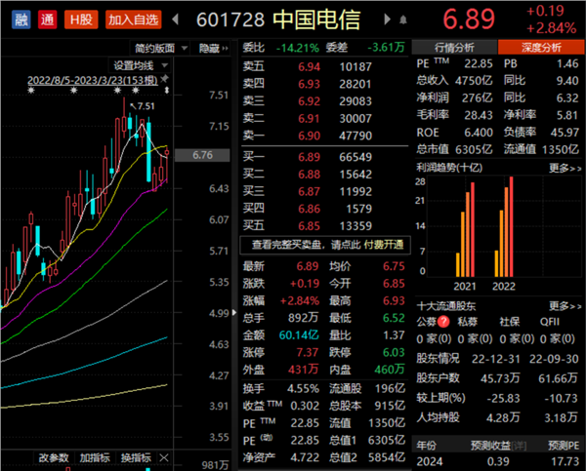586x471 pixels.
Task: Click the 加指标 button below the chart
Action: coord(94,458)
